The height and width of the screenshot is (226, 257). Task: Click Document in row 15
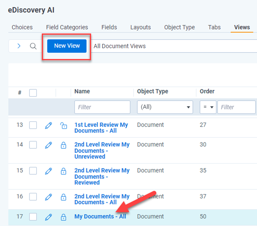point(151,171)
